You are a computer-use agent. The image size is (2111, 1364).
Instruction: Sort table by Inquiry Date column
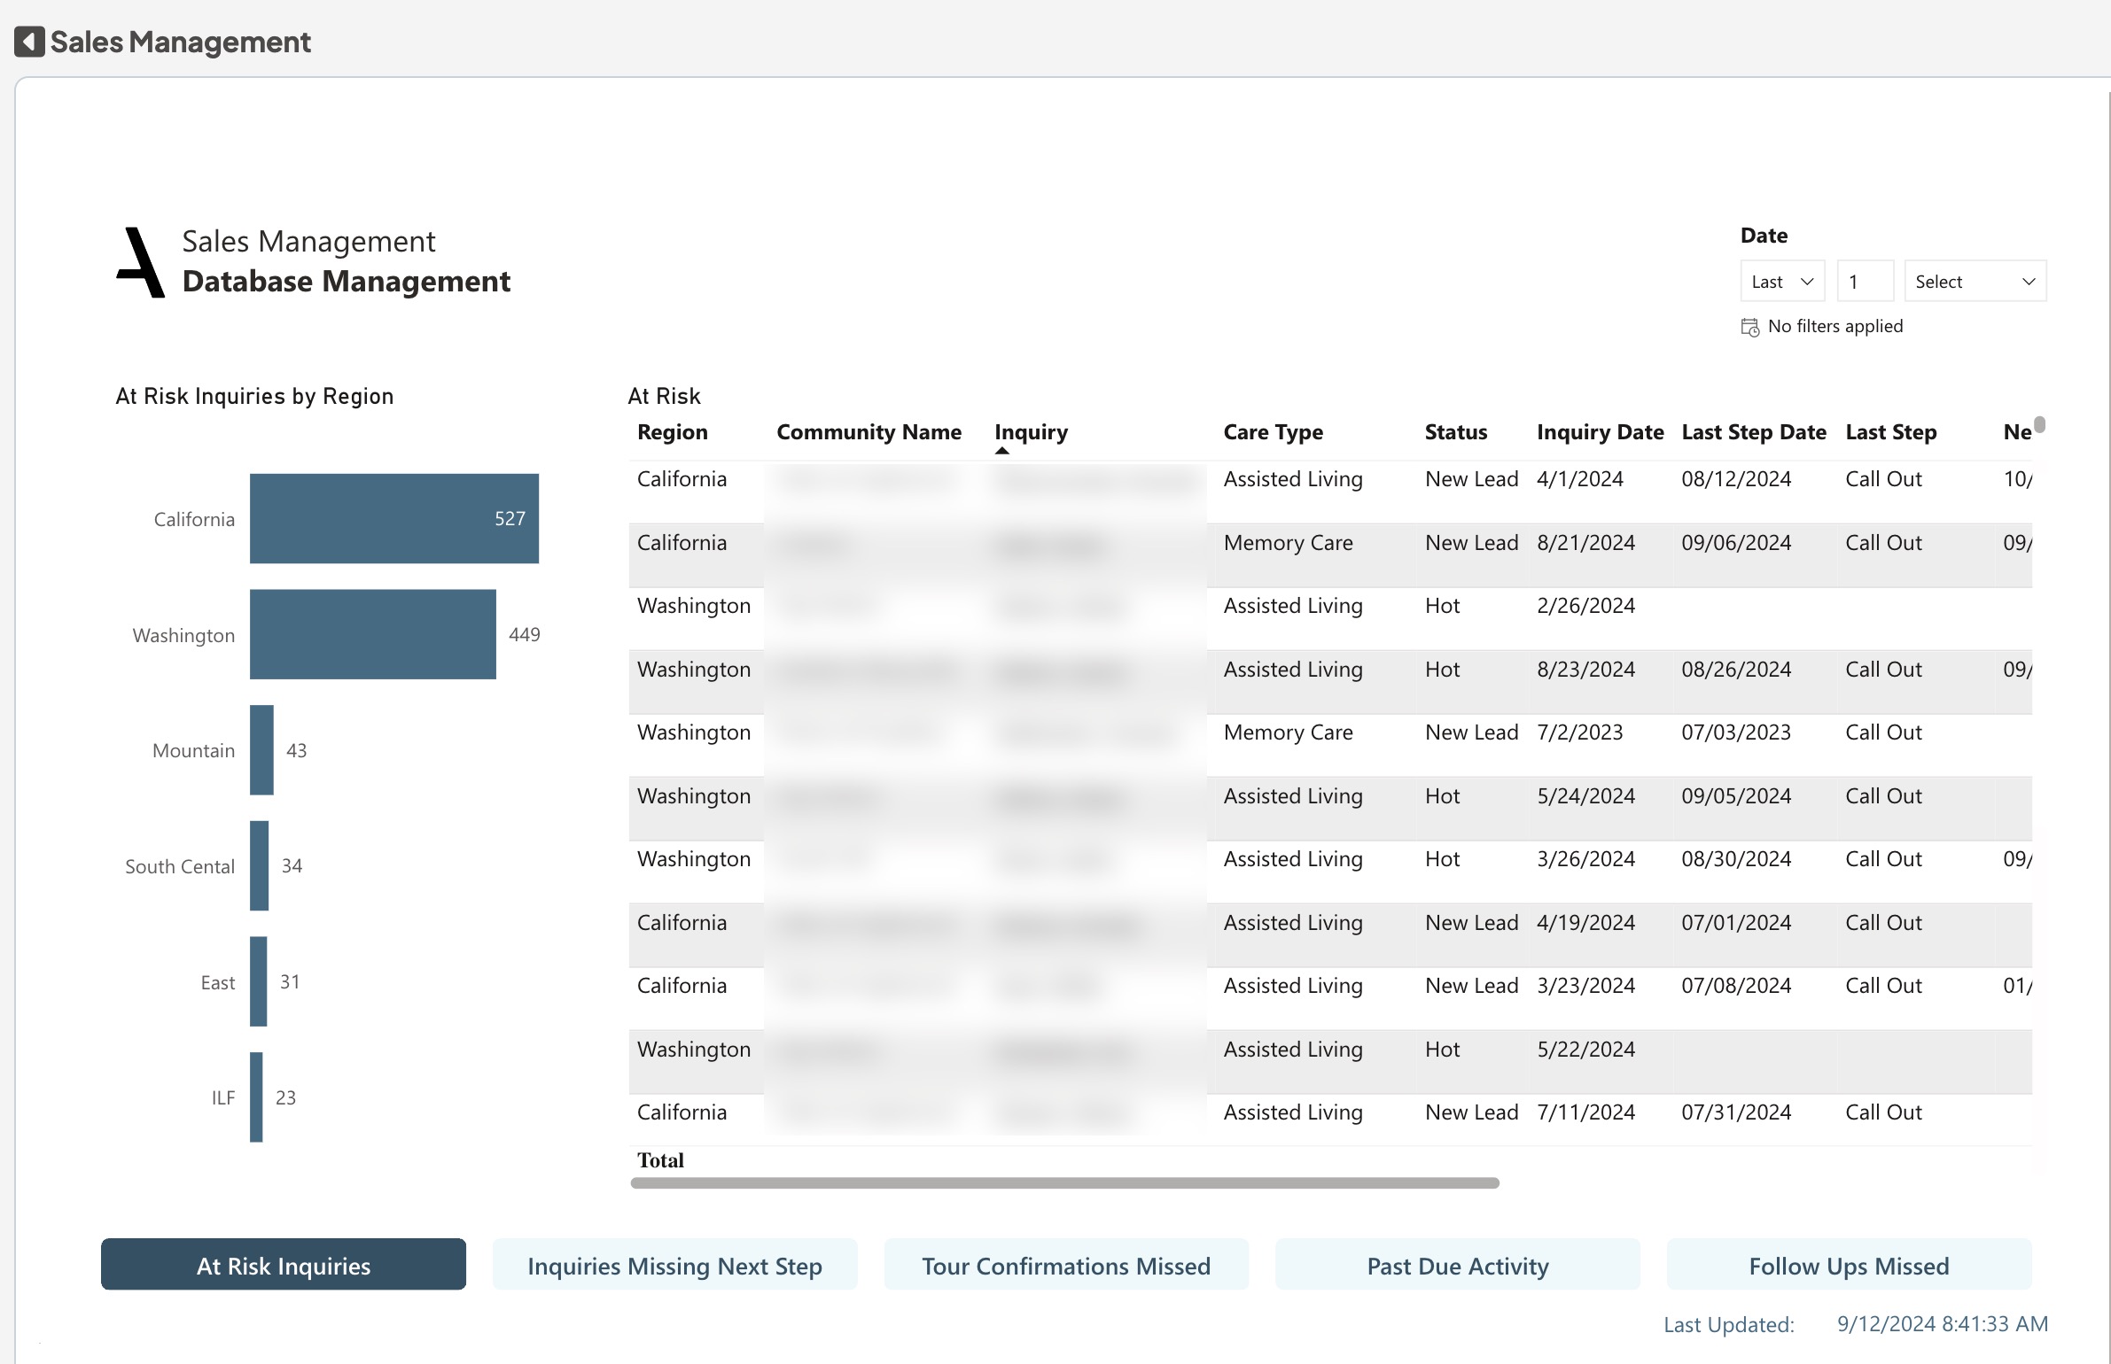pos(1599,432)
